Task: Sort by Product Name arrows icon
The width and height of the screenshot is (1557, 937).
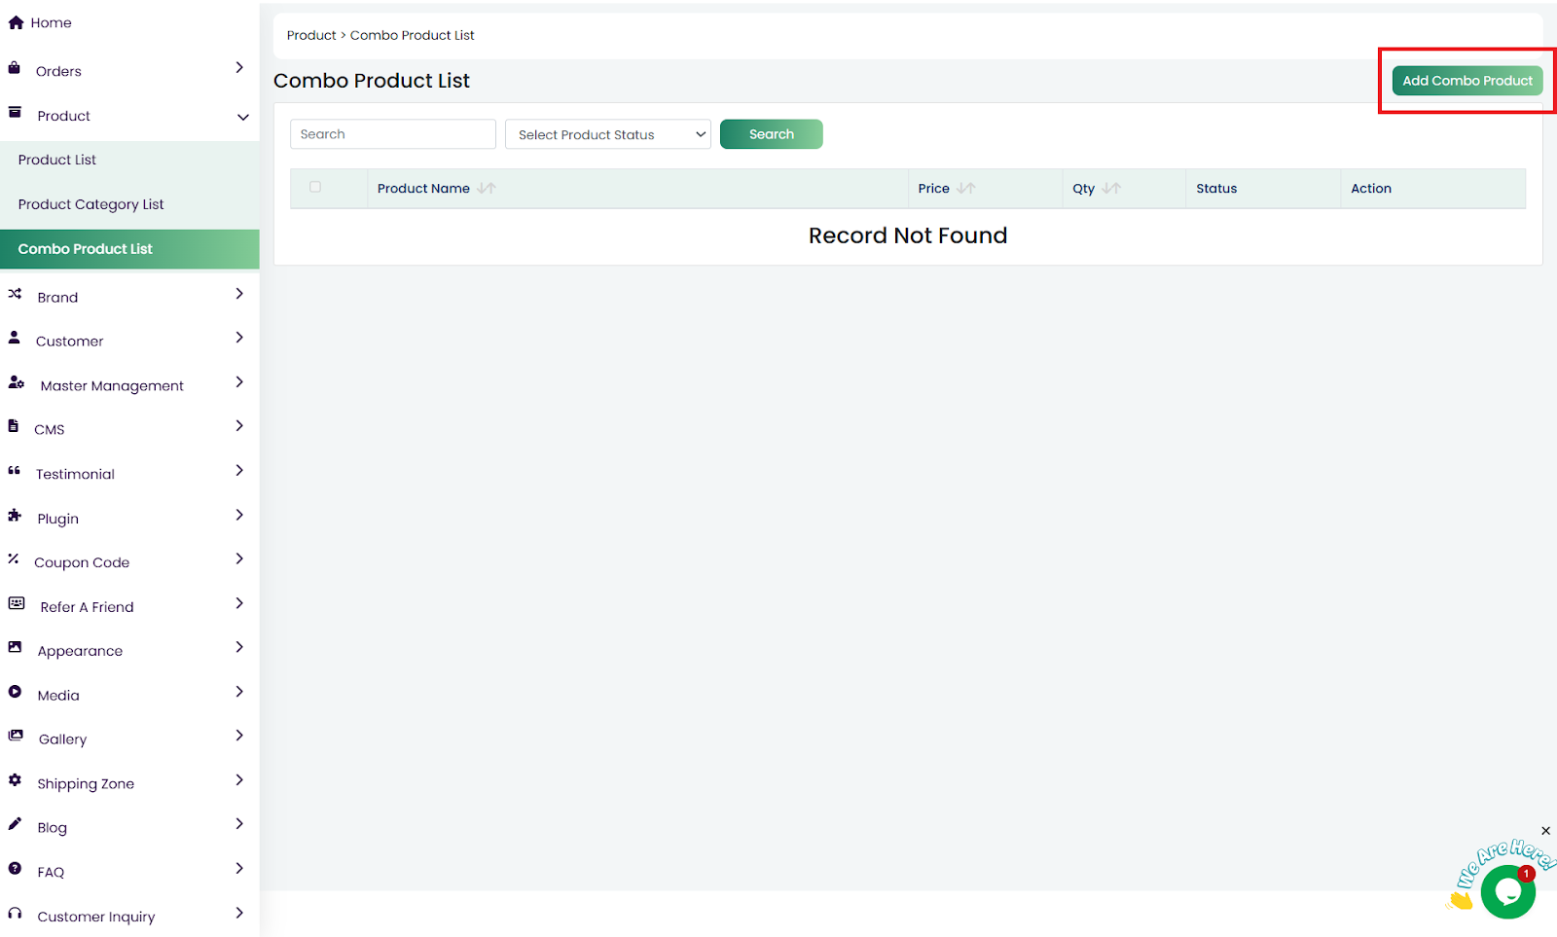Action: [487, 189]
